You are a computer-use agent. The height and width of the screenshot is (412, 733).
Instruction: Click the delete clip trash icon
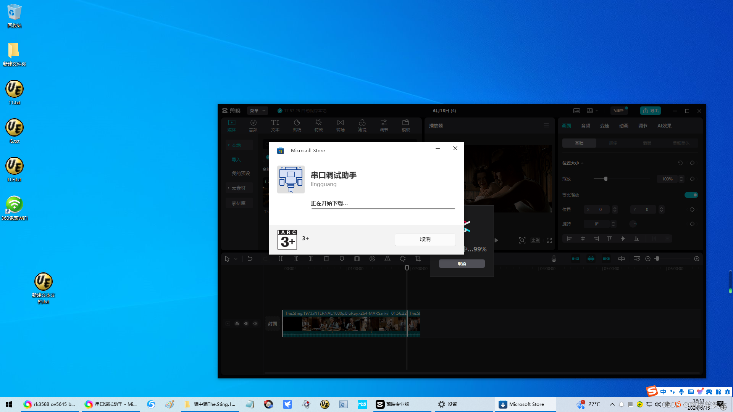326,259
